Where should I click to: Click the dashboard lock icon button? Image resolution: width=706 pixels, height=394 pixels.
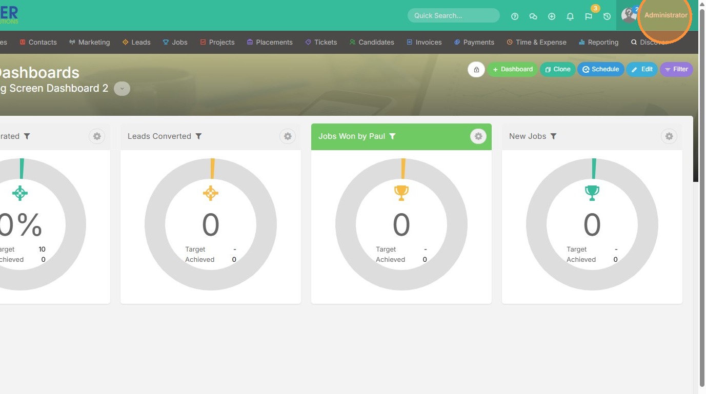coord(476,70)
